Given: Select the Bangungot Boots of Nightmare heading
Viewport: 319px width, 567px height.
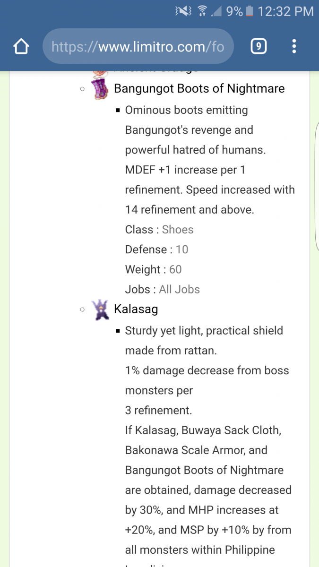Looking at the screenshot, I should click(199, 88).
